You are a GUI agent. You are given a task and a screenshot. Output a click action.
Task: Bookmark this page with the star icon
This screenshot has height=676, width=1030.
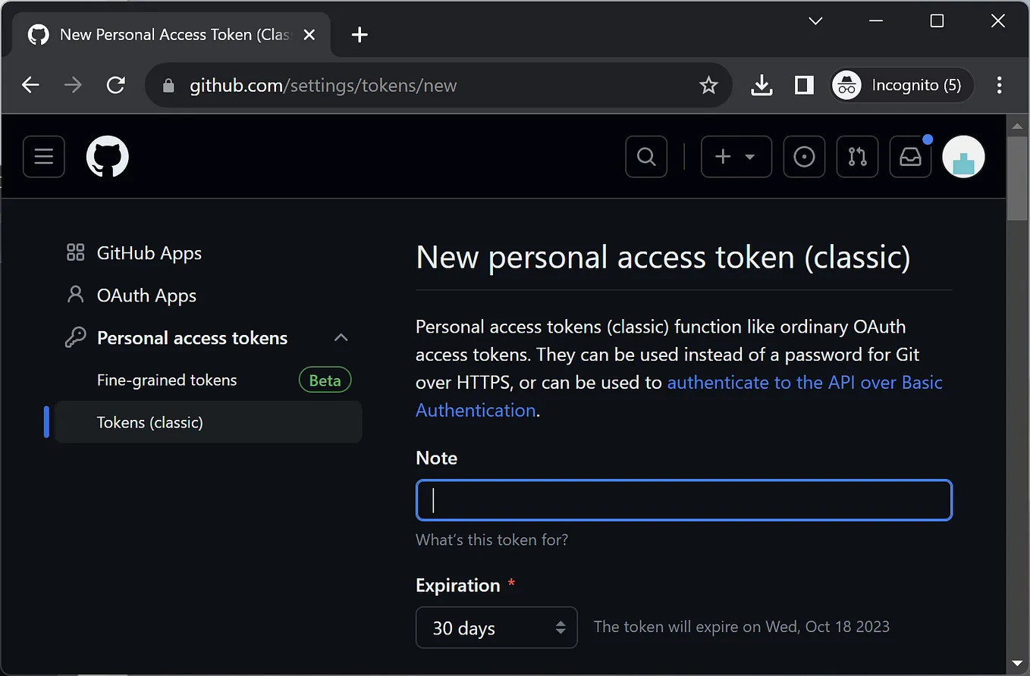[708, 86]
